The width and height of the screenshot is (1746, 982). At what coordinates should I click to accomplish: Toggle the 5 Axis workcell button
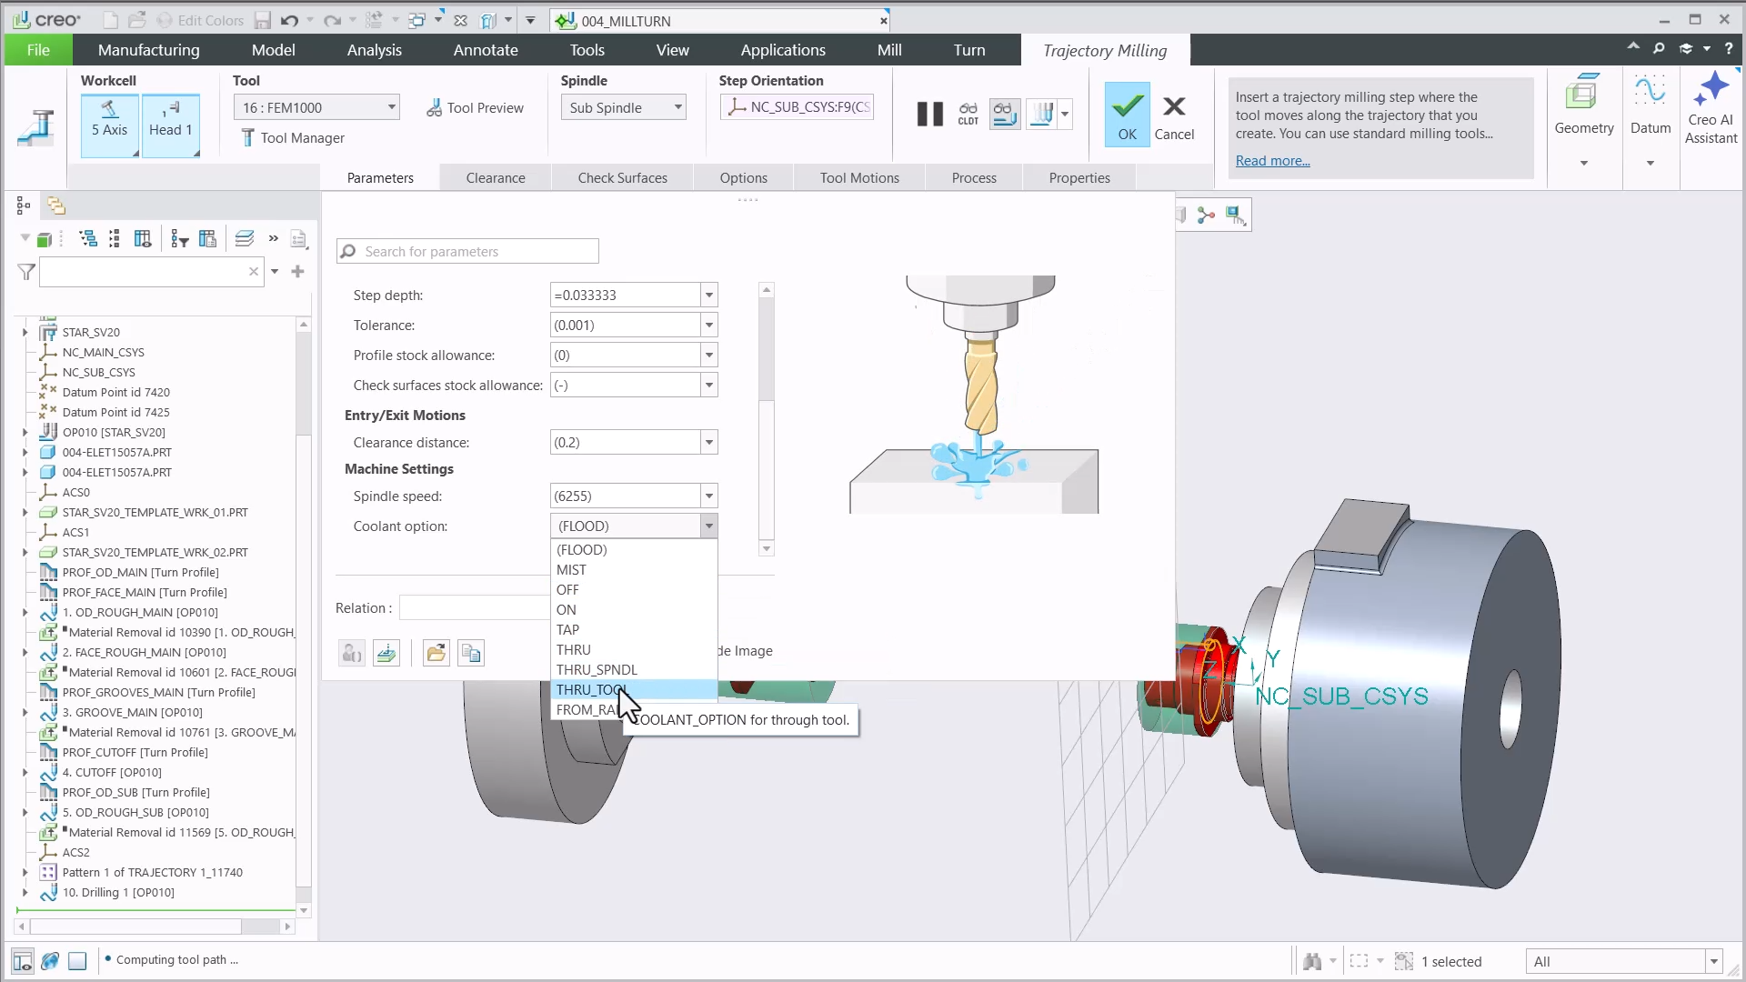coord(109,125)
